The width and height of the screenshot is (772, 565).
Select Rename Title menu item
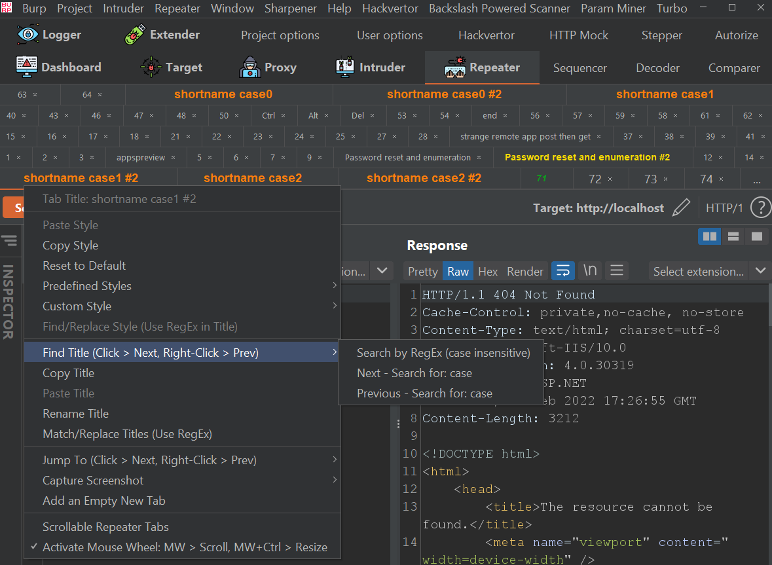point(182,413)
